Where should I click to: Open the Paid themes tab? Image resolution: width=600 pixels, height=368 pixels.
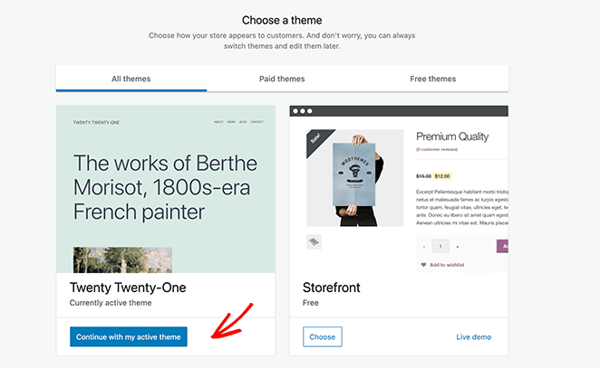tap(282, 79)
